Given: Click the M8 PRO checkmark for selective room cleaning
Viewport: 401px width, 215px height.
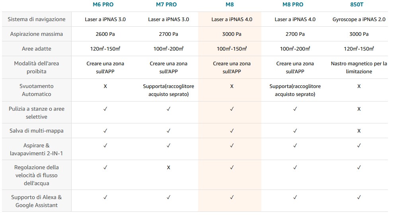Looking at the screenshot, I should 295,109.
